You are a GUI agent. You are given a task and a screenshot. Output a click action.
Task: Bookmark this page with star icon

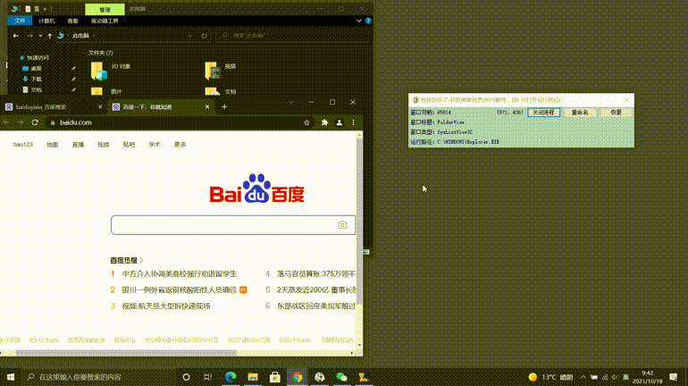pyautogui.click(x=306, y=122)
